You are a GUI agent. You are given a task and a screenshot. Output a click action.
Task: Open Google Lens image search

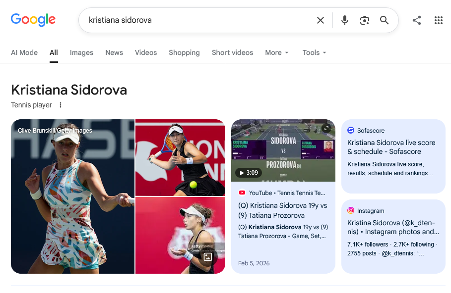365,20
